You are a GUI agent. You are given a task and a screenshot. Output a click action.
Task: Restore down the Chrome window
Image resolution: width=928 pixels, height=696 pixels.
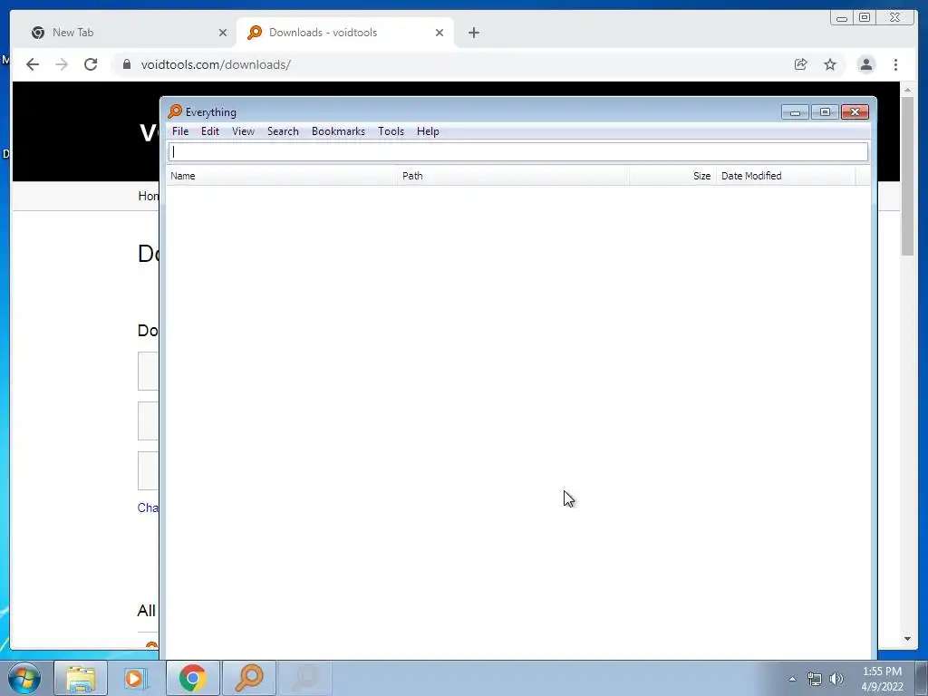pyautogui.click(x=865, y=18)
